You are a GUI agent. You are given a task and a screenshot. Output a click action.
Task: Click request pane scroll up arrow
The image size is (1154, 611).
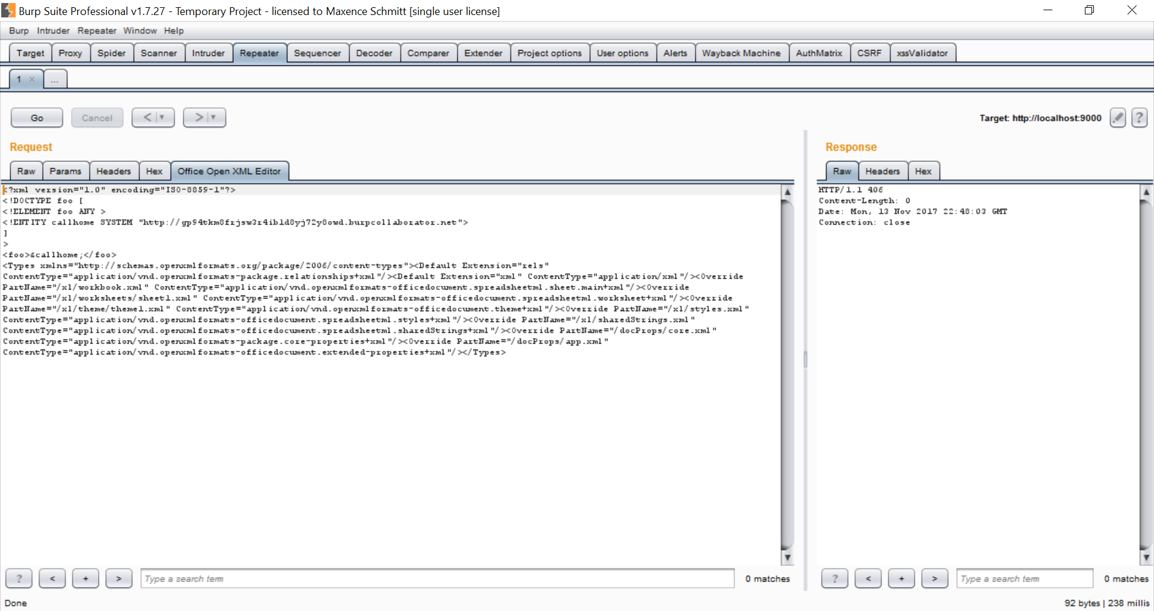pos(787,192)
